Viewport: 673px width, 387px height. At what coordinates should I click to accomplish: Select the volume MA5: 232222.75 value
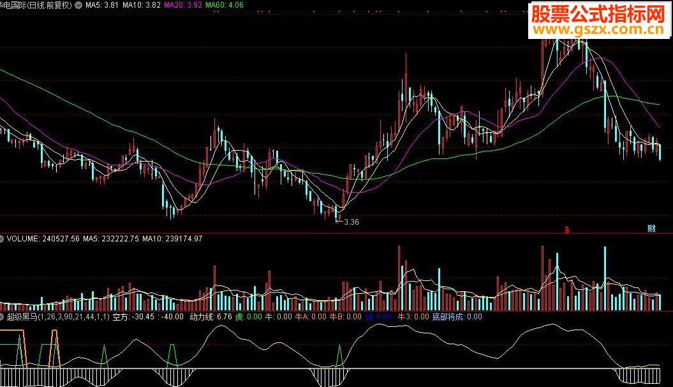coord(111,239)
